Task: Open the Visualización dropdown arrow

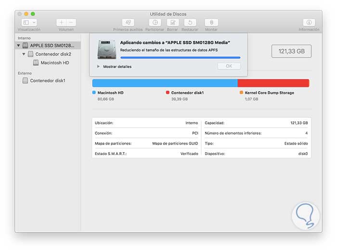Action: tap(34, 22)
